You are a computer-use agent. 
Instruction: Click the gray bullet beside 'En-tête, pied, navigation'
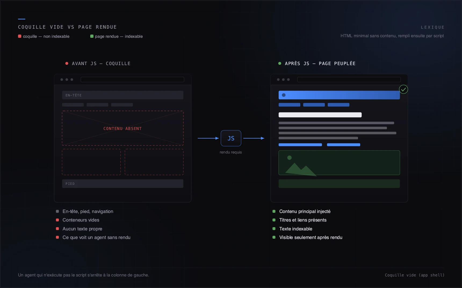[57, 211]
